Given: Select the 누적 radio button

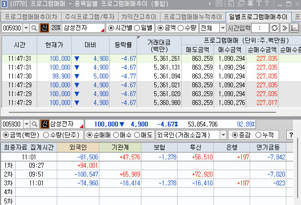Looking at the screenshot, I should tap(258, 135).
